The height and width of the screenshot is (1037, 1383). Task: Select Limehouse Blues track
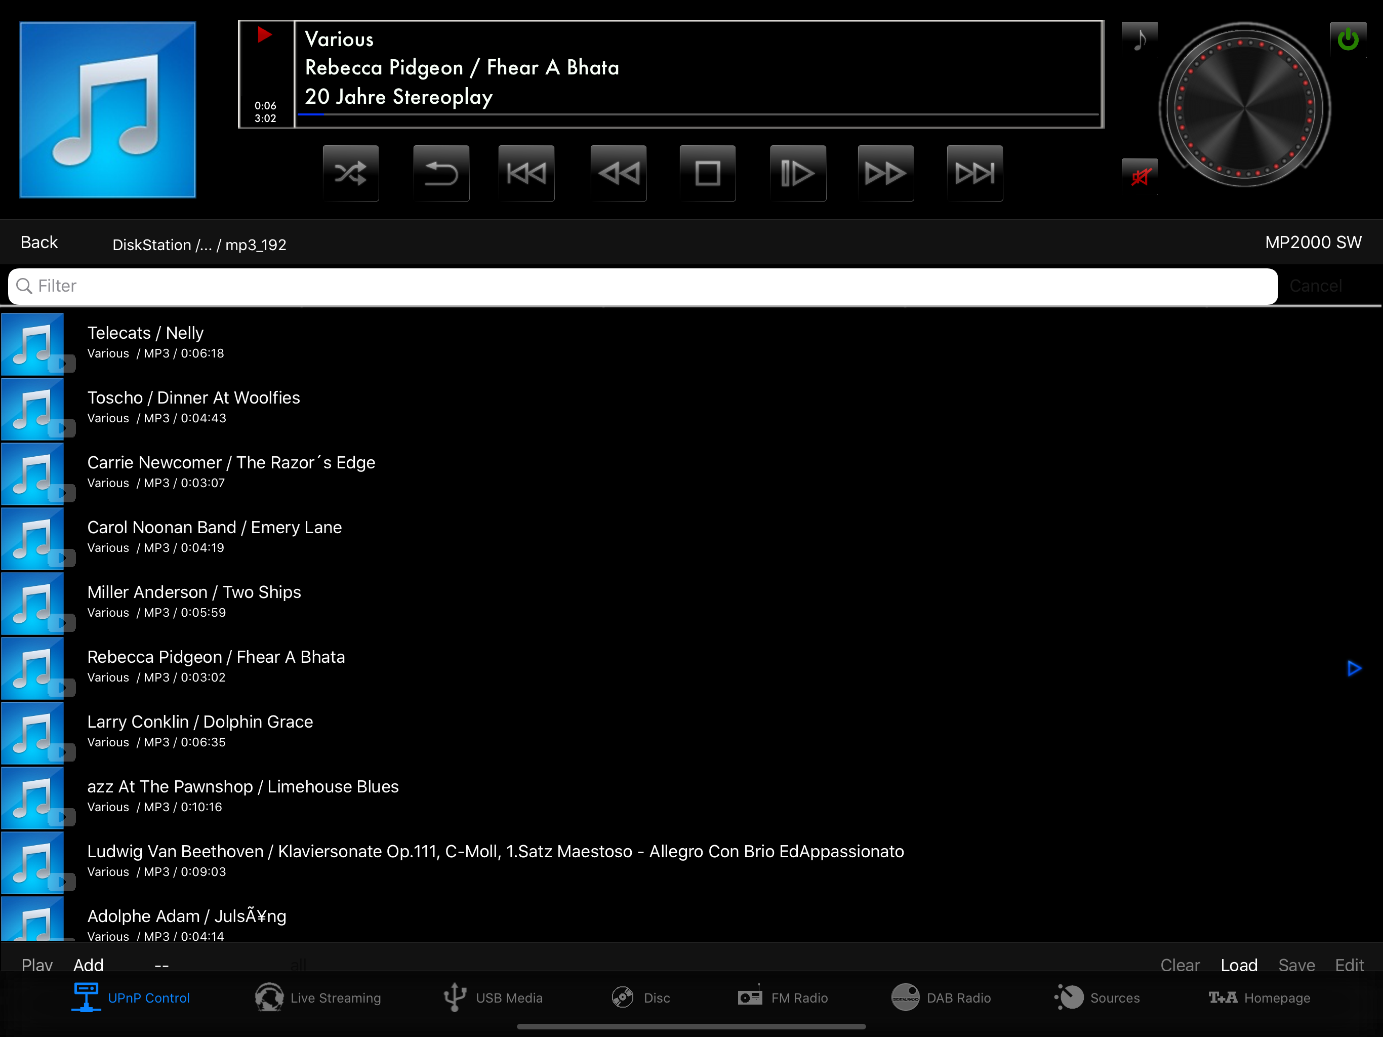pos(691,797)
